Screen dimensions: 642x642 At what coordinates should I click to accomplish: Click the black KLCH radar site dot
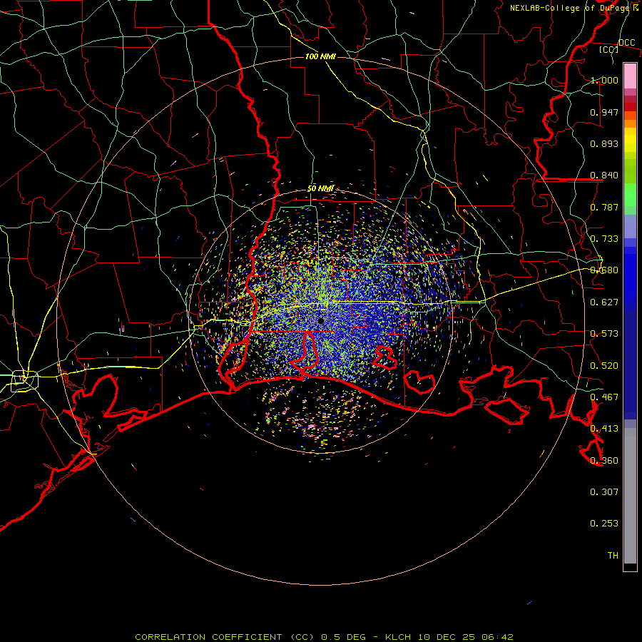click(x=321, y=321)
